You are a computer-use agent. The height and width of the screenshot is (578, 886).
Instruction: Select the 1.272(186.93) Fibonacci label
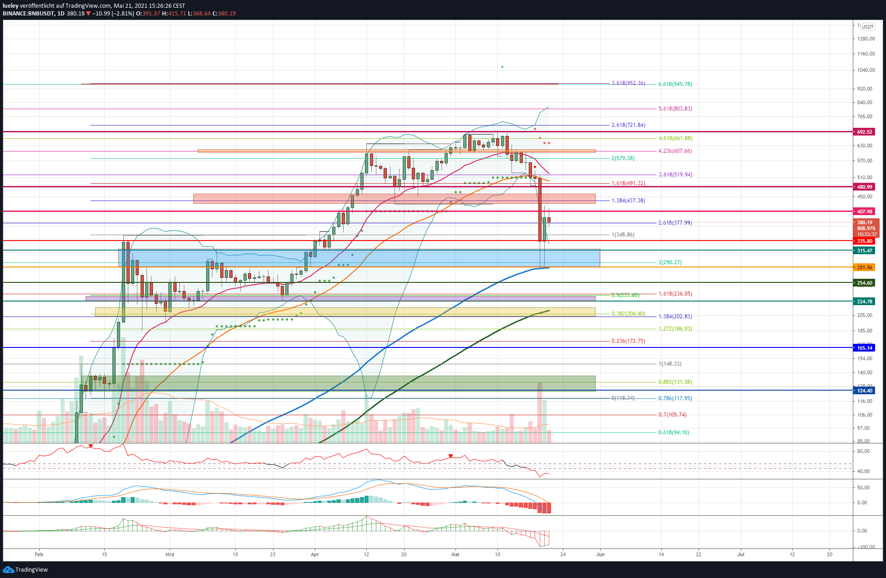[675, 329]
